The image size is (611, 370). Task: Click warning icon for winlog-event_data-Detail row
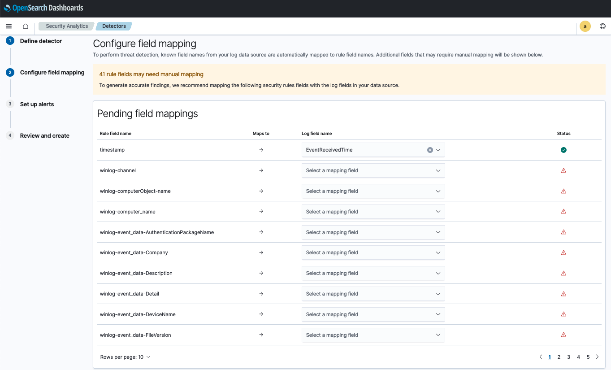(x=563, y=294)
